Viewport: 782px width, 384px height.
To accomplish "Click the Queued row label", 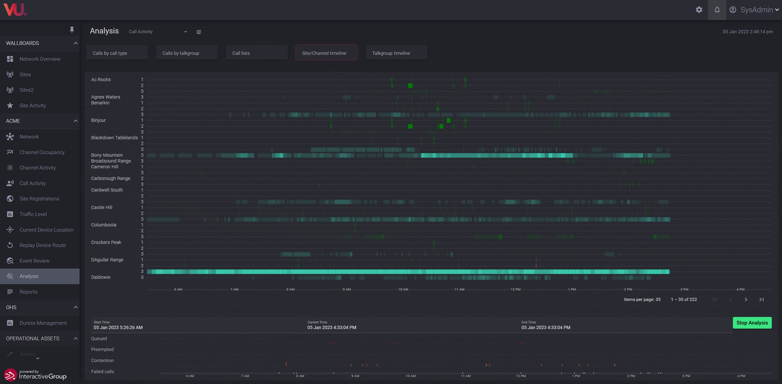I will coord(99,339).
